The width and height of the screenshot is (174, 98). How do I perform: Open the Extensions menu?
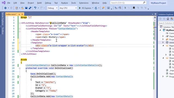pos(84,3)
